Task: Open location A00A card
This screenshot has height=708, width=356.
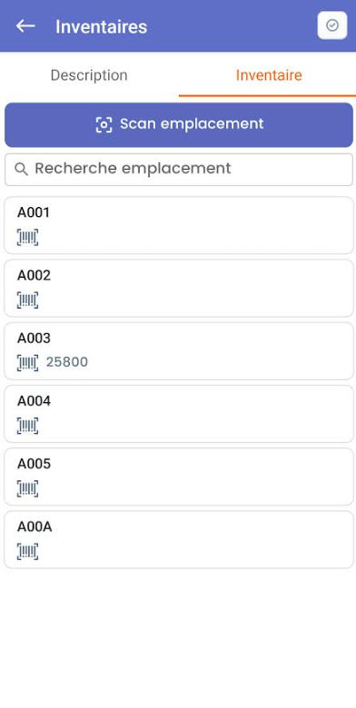Action: point(178,539)
